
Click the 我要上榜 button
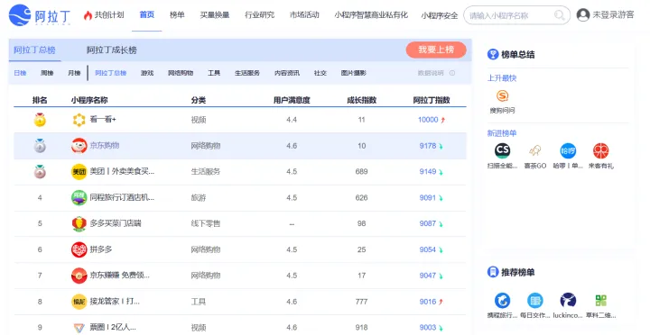(436, 50)
